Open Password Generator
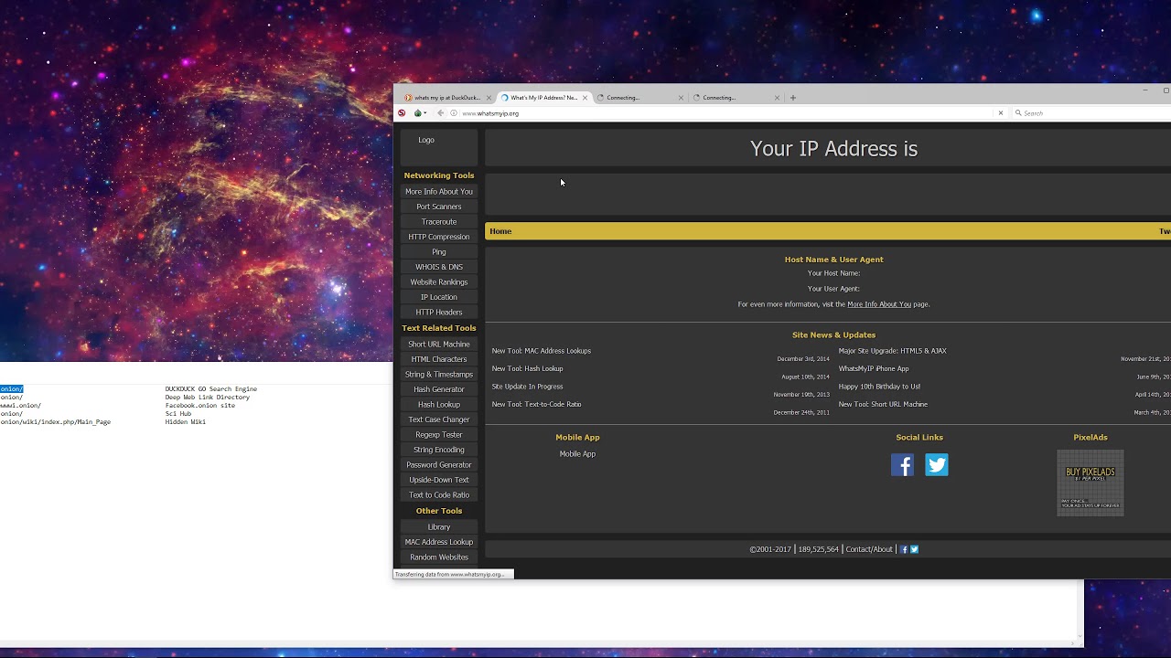The image size is (1171, 658). 439,465
